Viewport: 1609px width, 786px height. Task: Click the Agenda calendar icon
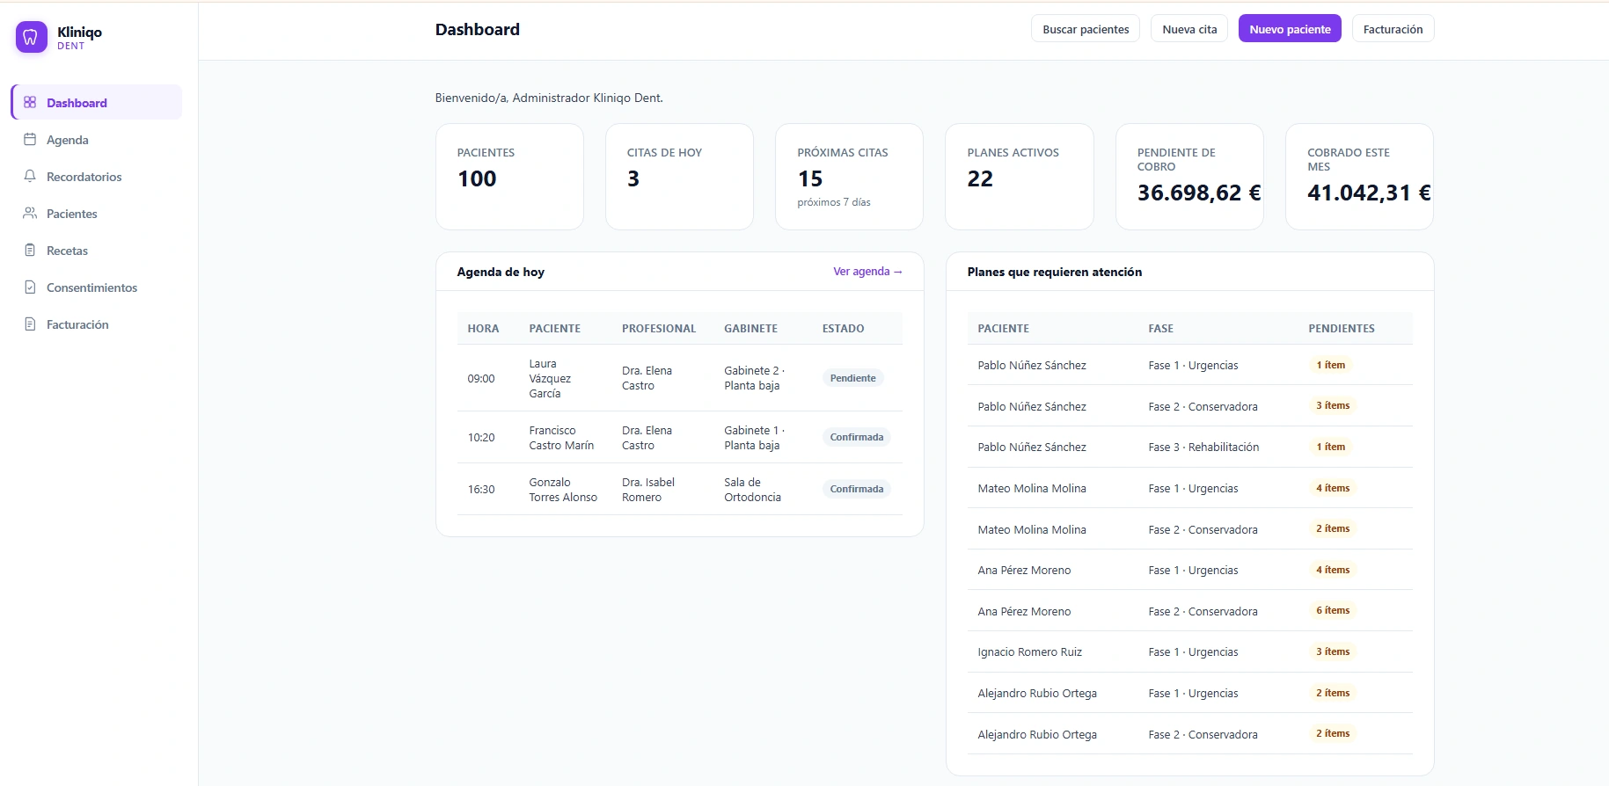point(30,139)
